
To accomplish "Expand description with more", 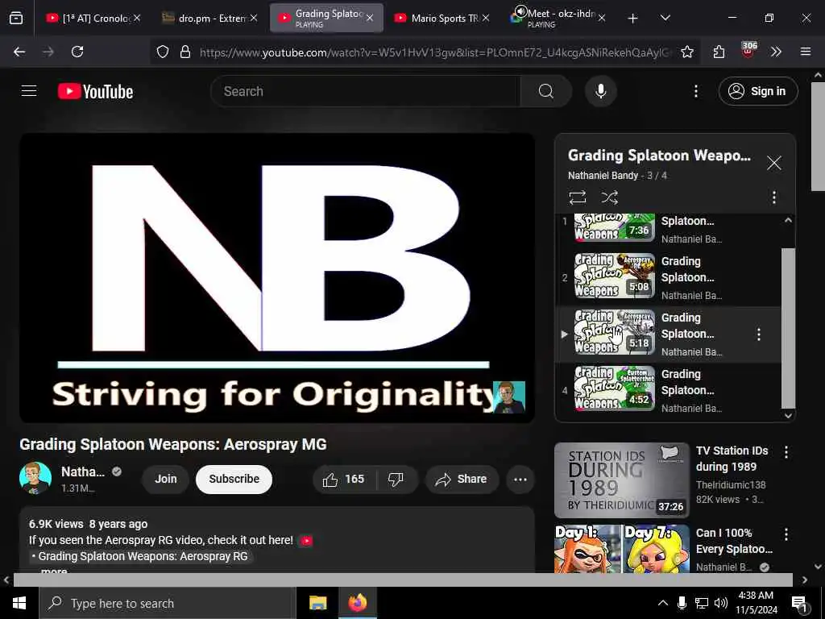I will tap(54, 571).
